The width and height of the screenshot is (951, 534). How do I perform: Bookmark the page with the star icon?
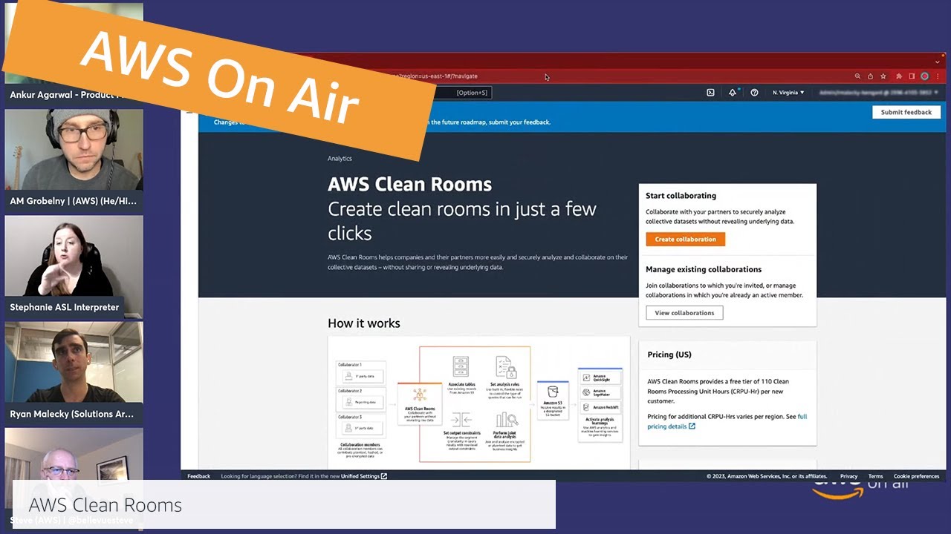[883, 76]
